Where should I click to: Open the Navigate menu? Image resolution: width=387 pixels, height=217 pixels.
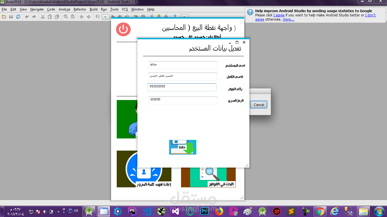coord(37,9)
